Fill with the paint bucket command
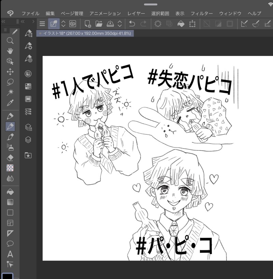Viewport: 273px width, 279px height. coord(181,24)
